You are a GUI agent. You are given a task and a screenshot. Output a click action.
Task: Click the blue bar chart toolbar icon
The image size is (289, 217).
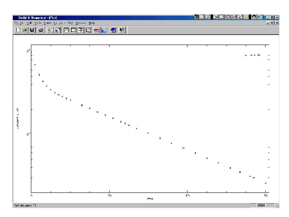click(104, 30)
